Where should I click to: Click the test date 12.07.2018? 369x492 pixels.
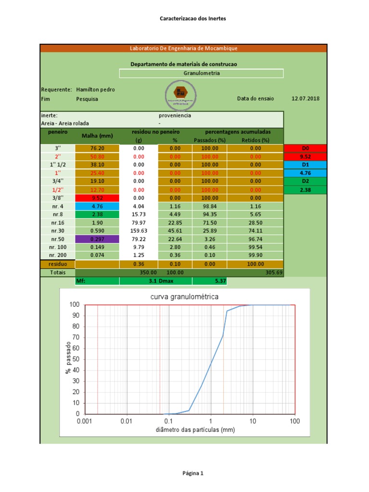(305, 98)
